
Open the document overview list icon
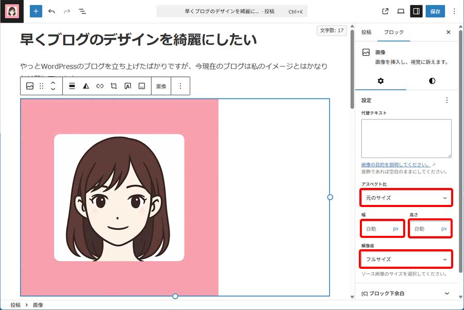coord(82,11)
